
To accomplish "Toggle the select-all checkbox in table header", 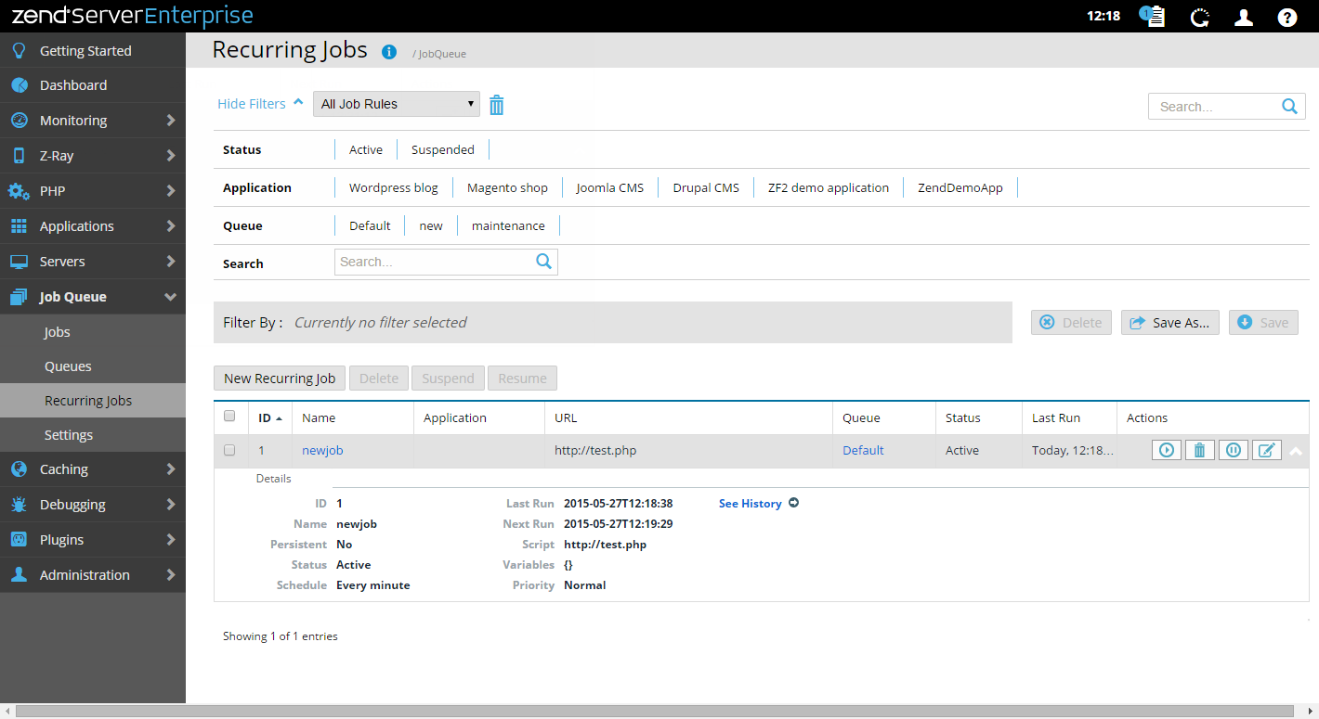I will pyautogui.click(x=229, y=417).
